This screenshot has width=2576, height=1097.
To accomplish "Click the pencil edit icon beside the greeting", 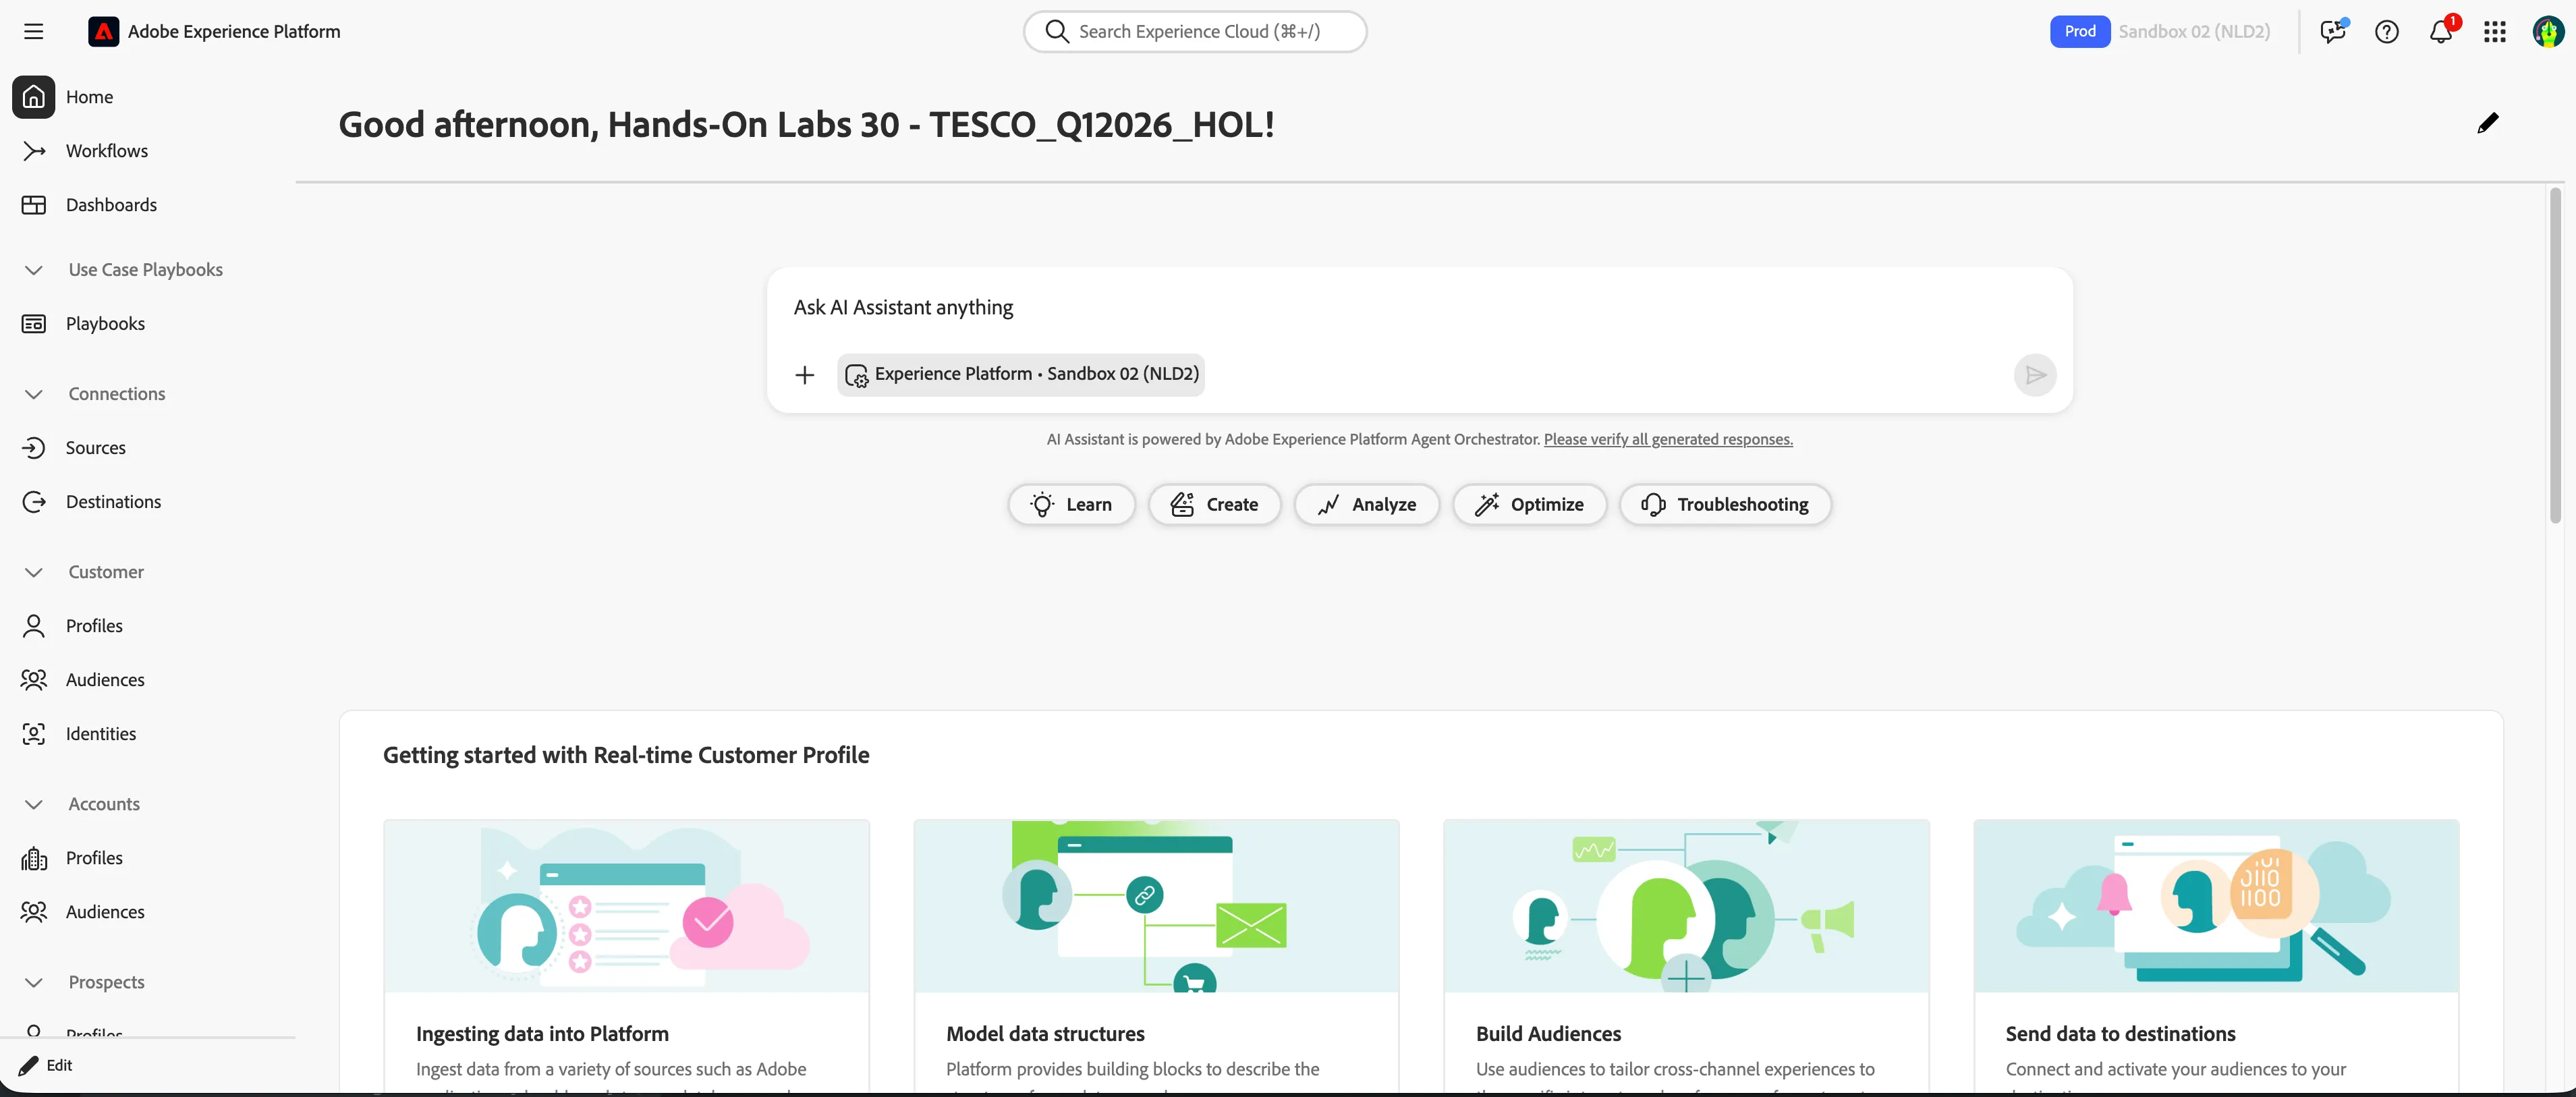I will click(2487, 123).
